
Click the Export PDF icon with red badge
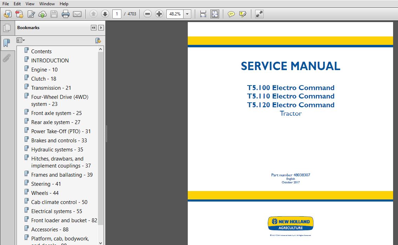coord(19,14)
